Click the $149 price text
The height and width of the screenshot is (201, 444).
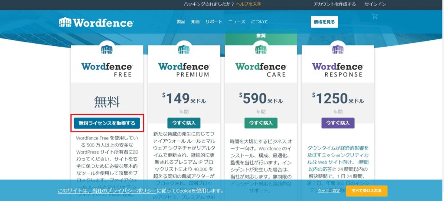click(x=184, y=99)
